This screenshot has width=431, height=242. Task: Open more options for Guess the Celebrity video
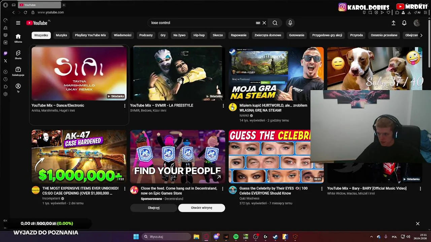tap(322, 189)
